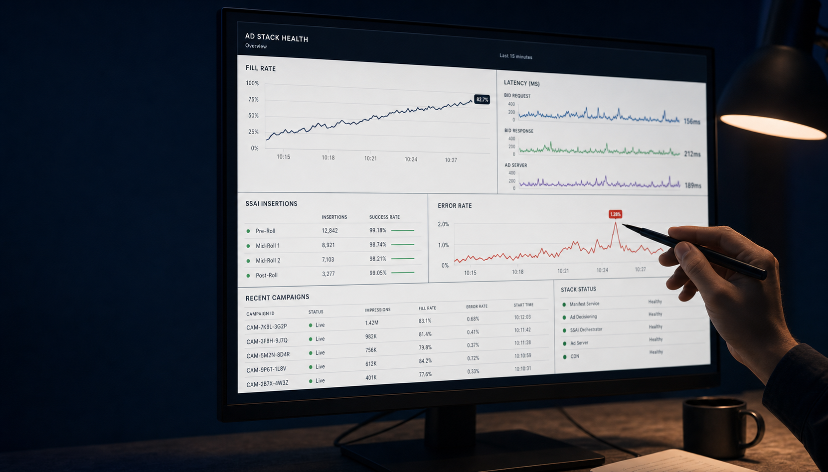
Task: Click the green dot beside Mid-Roll 1
Action: [248, 246]
